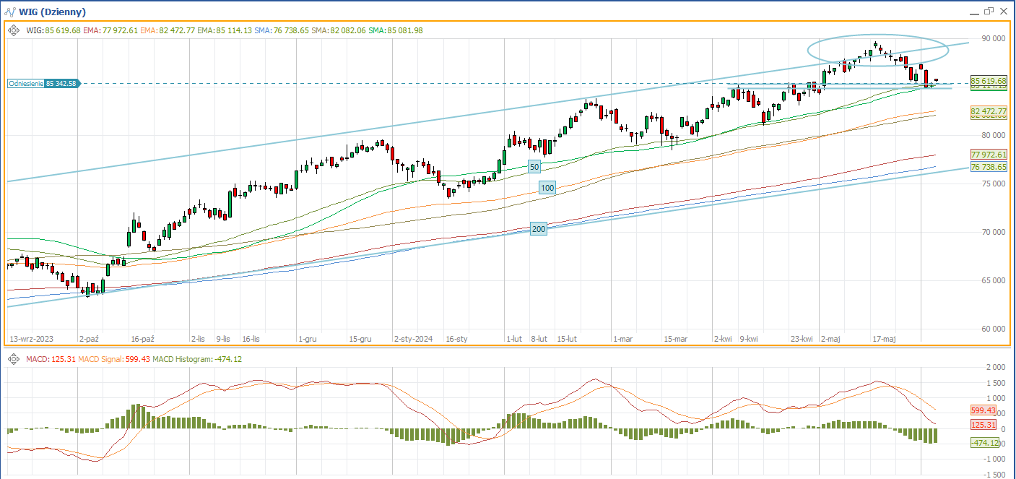The width and height of the screenshot is (1016, 479).
Task: Click the 77 972.61 EMA price tag
Action: click(989, 155)
